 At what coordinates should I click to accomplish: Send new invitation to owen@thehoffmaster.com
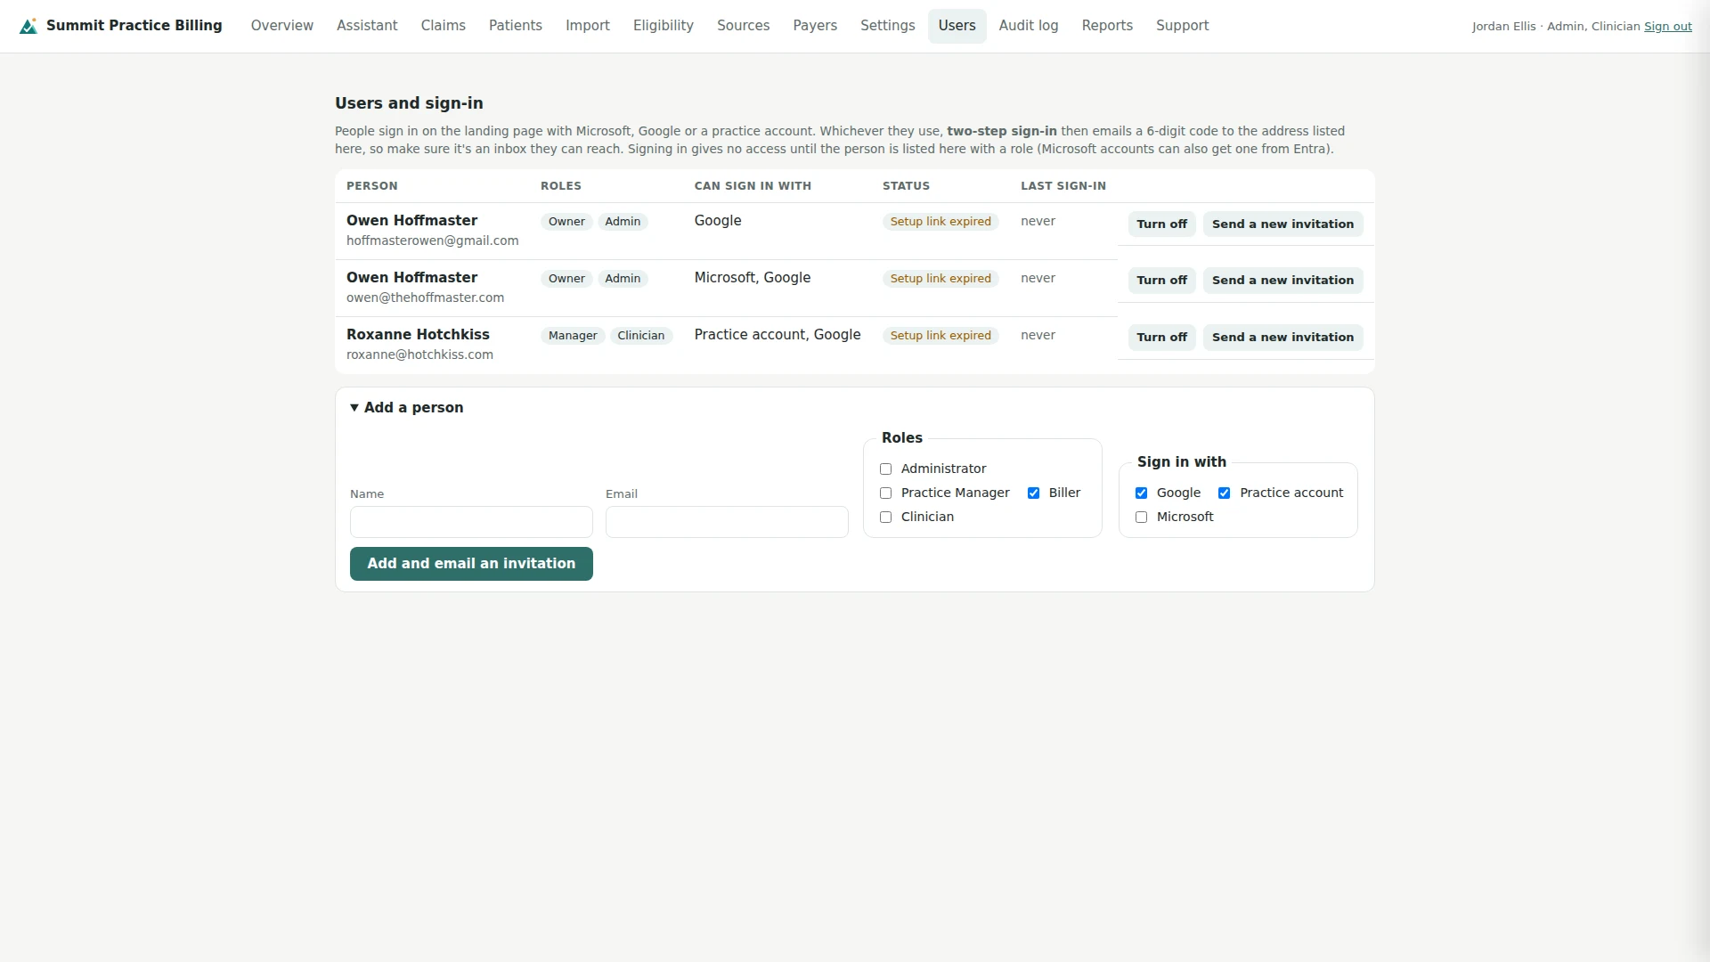click(1282, 281)
